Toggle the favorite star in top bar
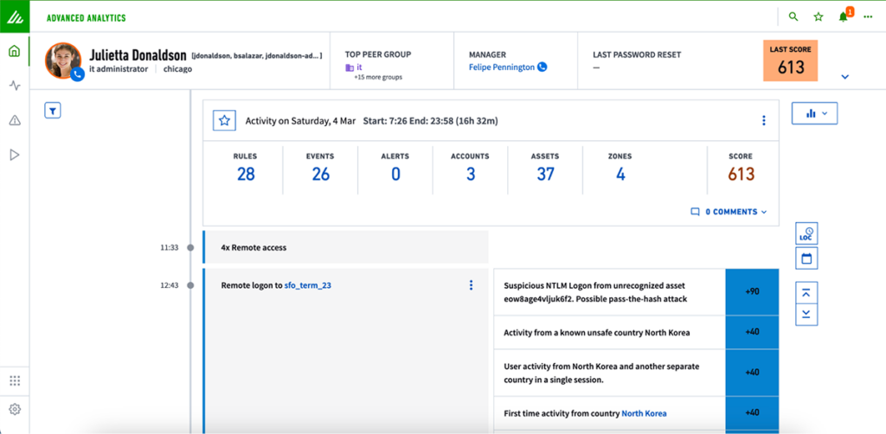Screen dimensions: 886x434 (819, 16)
